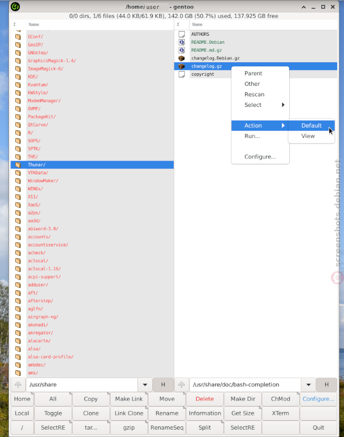Click the info icon next to README.md.gz

point(182,50)
